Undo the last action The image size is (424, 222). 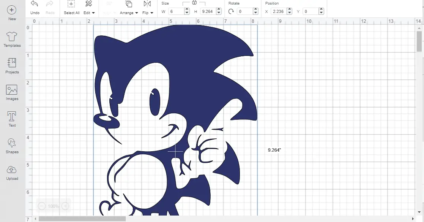point(35,8)
